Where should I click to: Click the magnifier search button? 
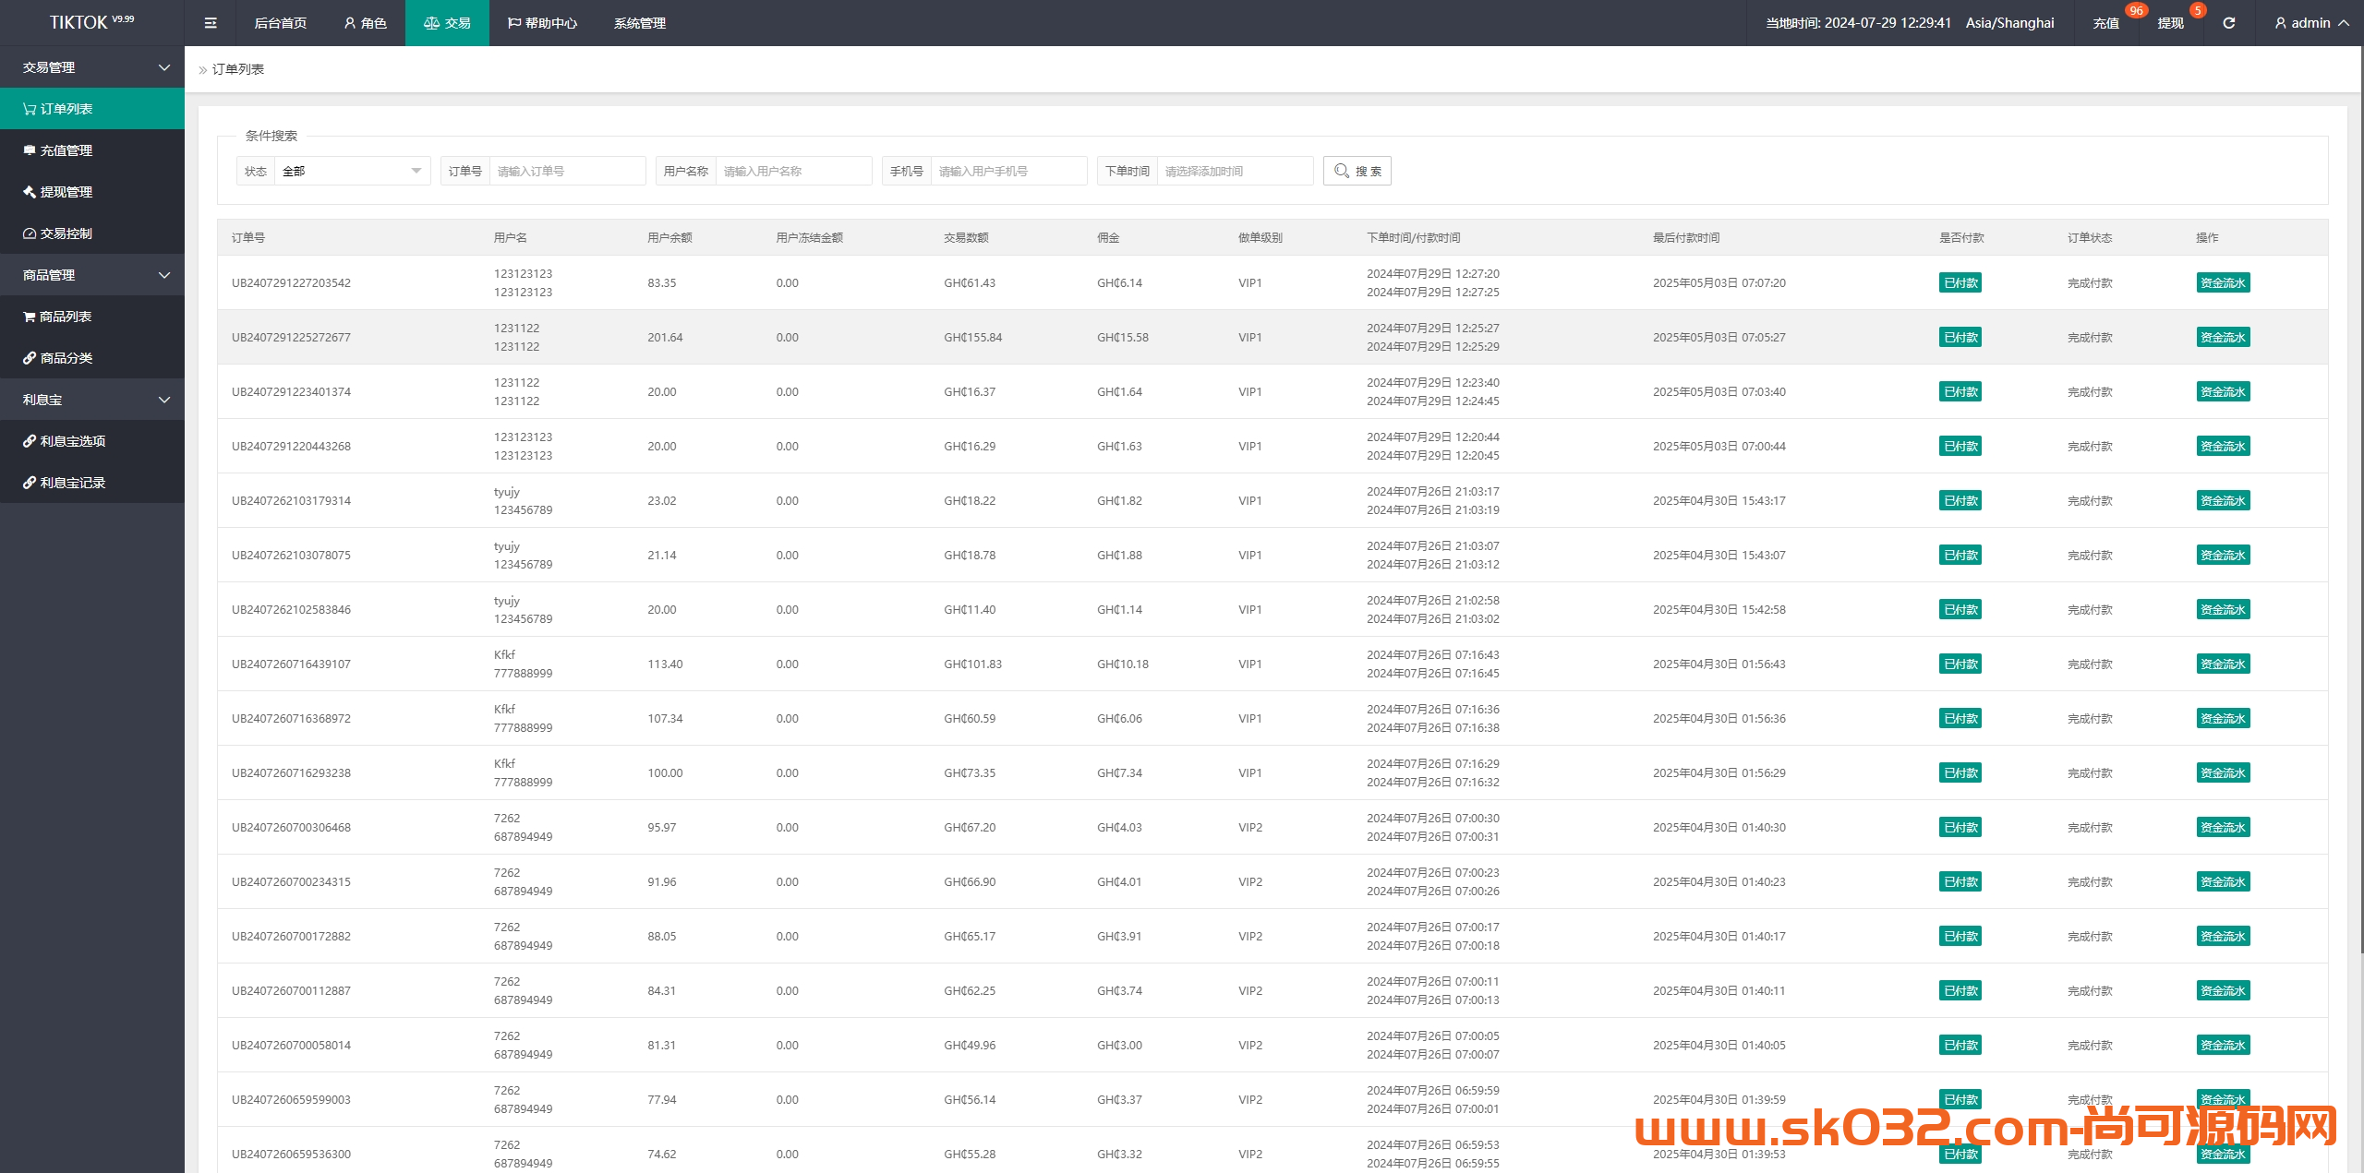click(1357, 171)
